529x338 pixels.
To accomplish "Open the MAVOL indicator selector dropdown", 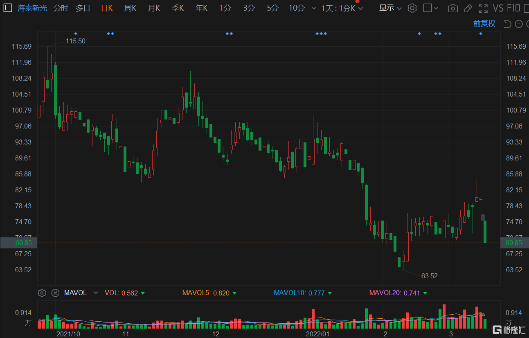I will coord(96,293).
